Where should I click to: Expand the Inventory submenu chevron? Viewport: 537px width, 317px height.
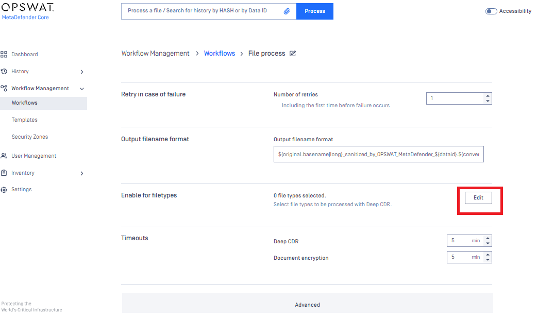82,173
